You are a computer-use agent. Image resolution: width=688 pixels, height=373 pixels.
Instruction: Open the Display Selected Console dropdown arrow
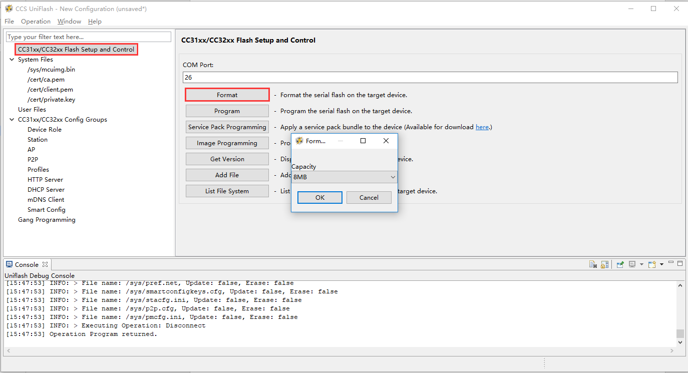click(641, 264)
